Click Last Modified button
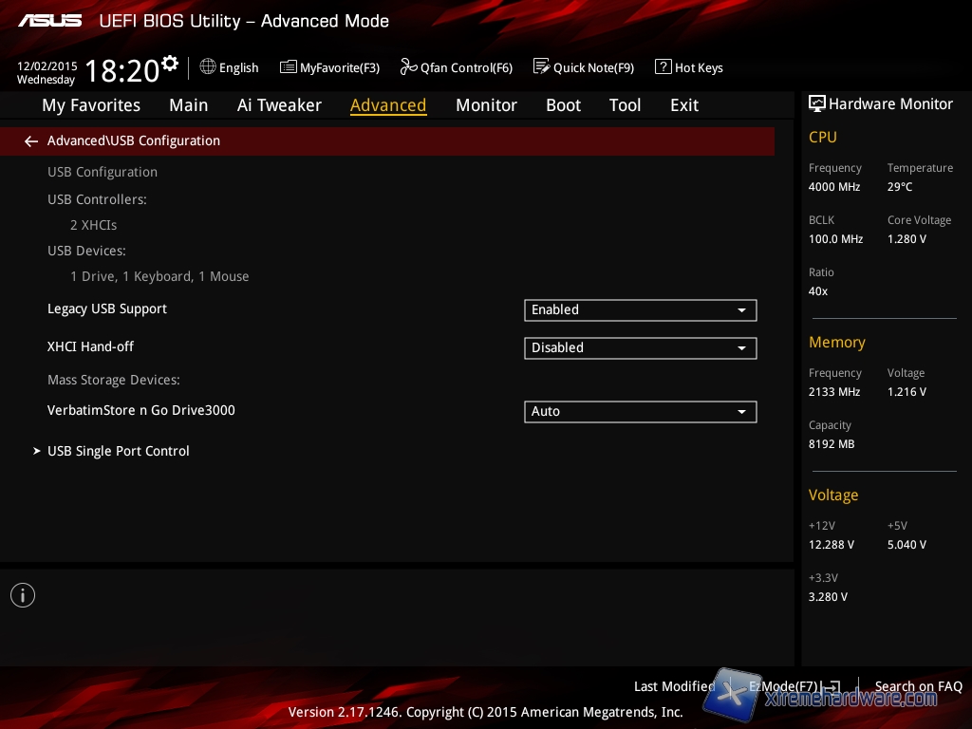972x729 pixels. point(674,686)
